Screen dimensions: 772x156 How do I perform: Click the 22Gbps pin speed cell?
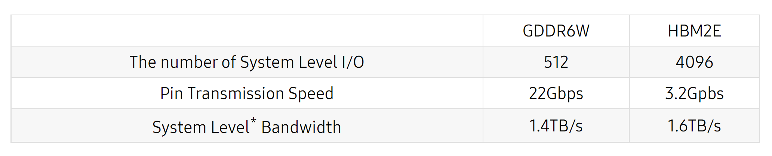click(556, 93)
